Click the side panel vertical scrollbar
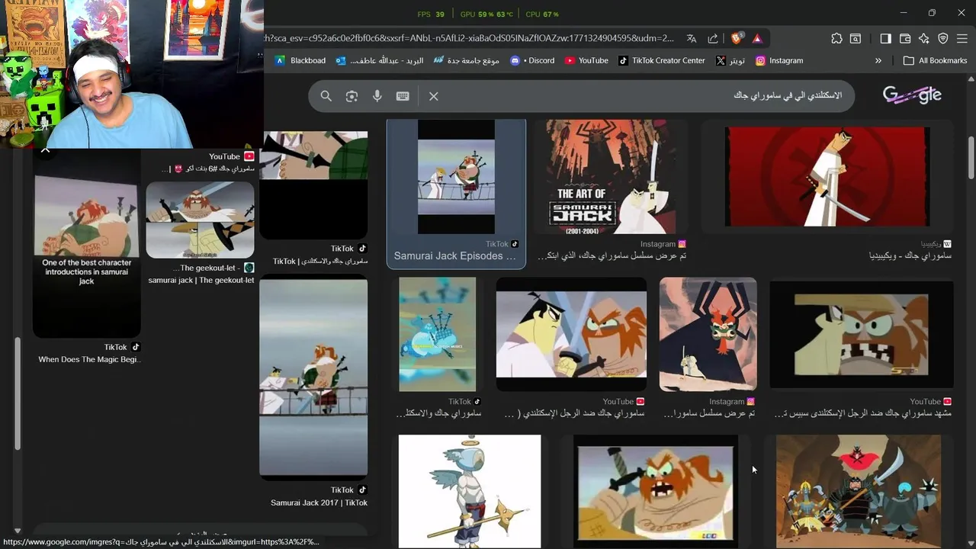The image size is (976, 549). point(18,393)
